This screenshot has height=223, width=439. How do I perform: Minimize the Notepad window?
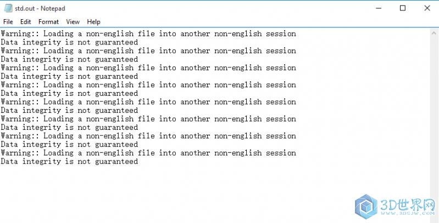pos(379,8)
